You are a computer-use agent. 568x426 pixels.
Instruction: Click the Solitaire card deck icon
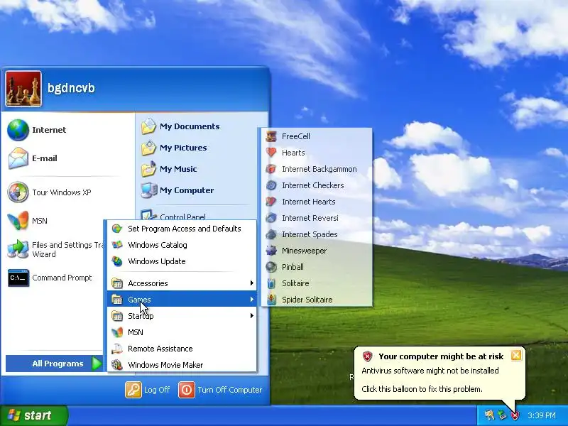coord(271,283)
